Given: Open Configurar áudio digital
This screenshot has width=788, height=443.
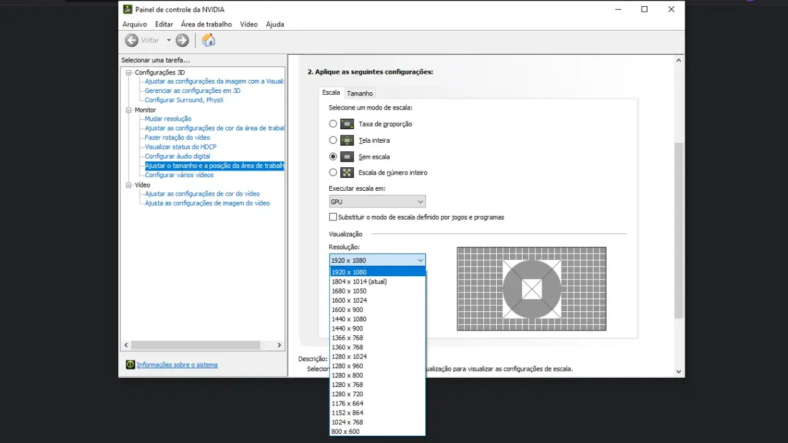Looking at the screenshot, I should coord(177,156).
